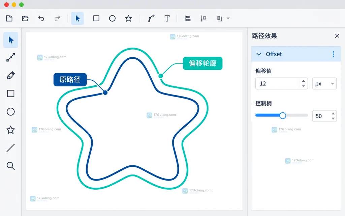This screenshot has height=216, width=345.
Task: Select the arrow pointer in top toolbar
Action: pyautogui.click(x=77, y=19)
